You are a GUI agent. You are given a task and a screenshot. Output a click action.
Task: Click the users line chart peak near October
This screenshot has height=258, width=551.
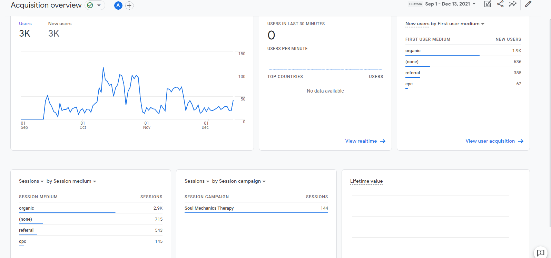point(103,68)
